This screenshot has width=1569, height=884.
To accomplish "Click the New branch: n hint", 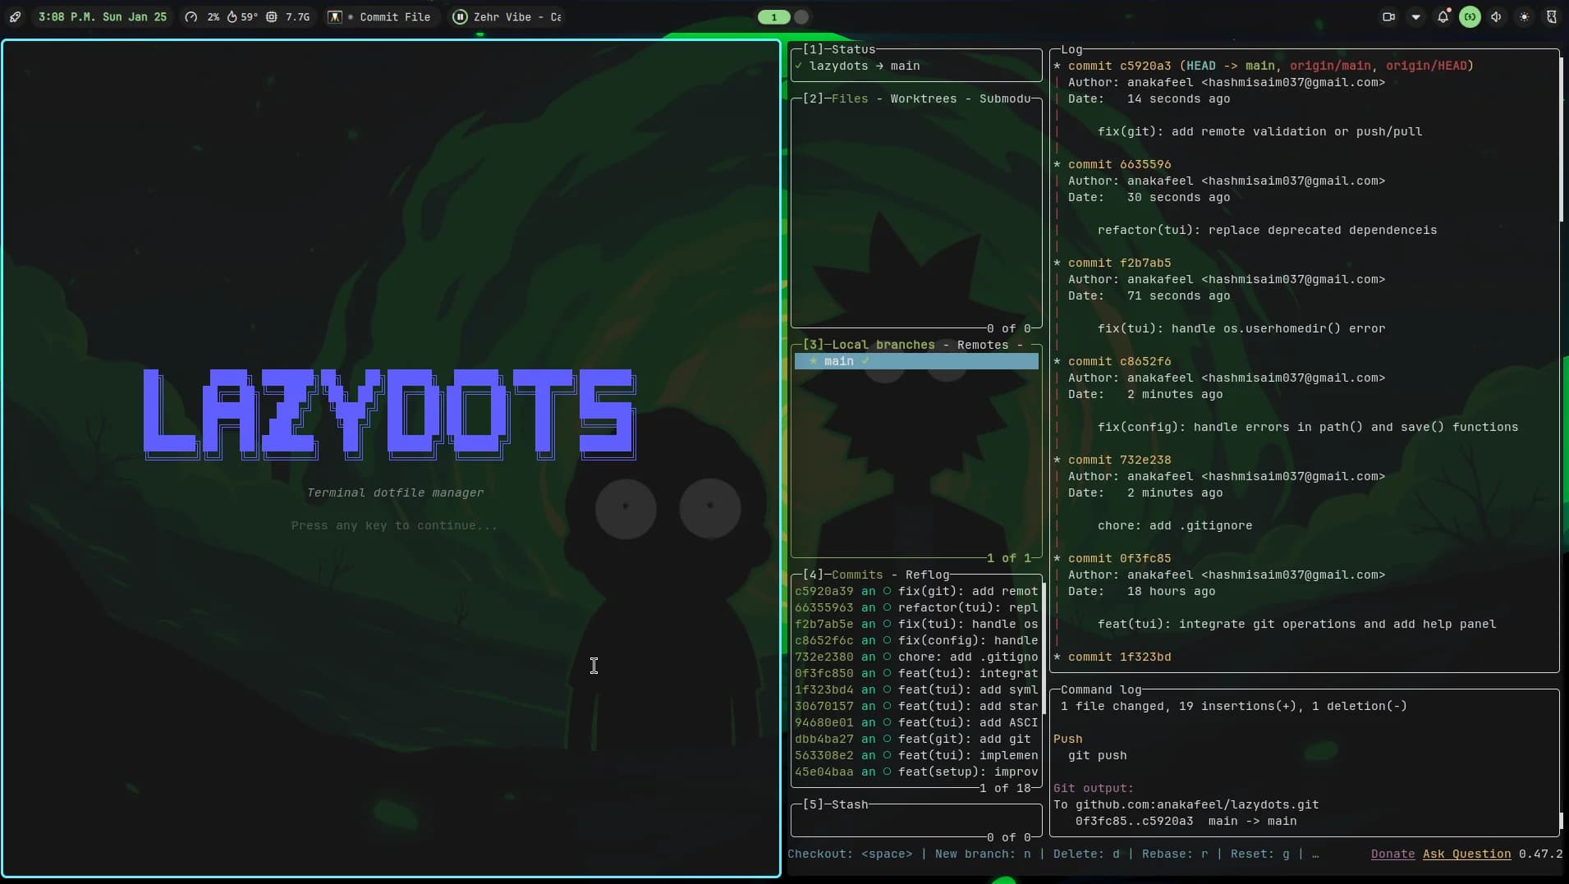I will 983,854.
